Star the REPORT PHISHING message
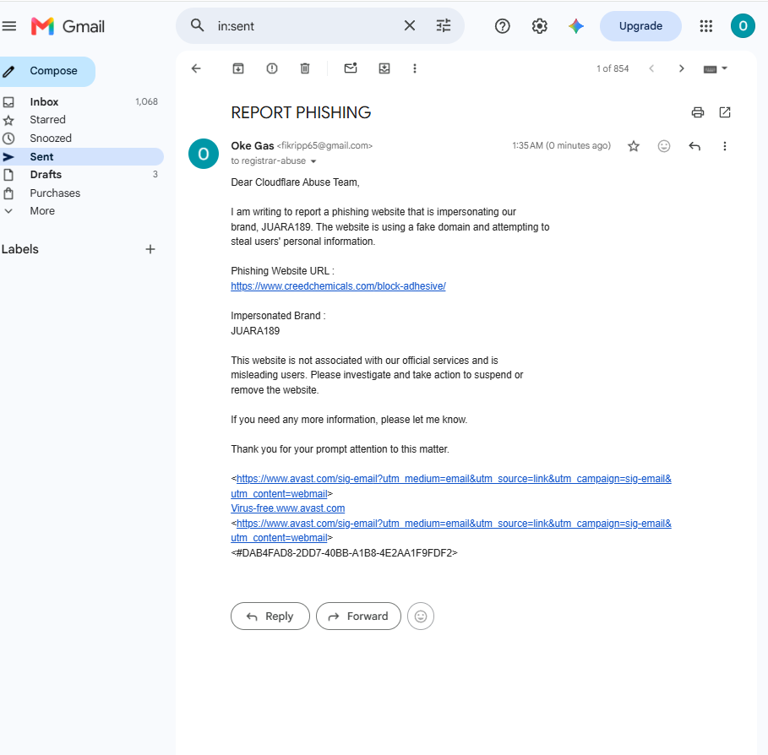768x755 pixels. point(634,146)
